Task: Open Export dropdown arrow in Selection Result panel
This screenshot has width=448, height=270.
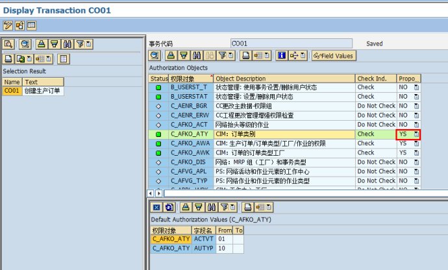Action: (x=29, y=59)
